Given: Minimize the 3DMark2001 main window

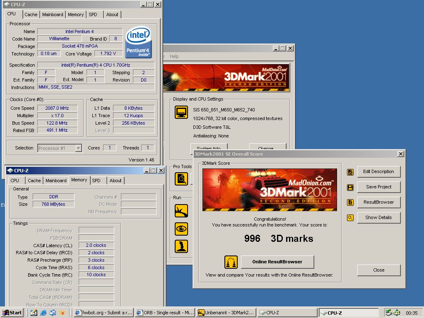Looking at the screenshot, I should (275, 48).
